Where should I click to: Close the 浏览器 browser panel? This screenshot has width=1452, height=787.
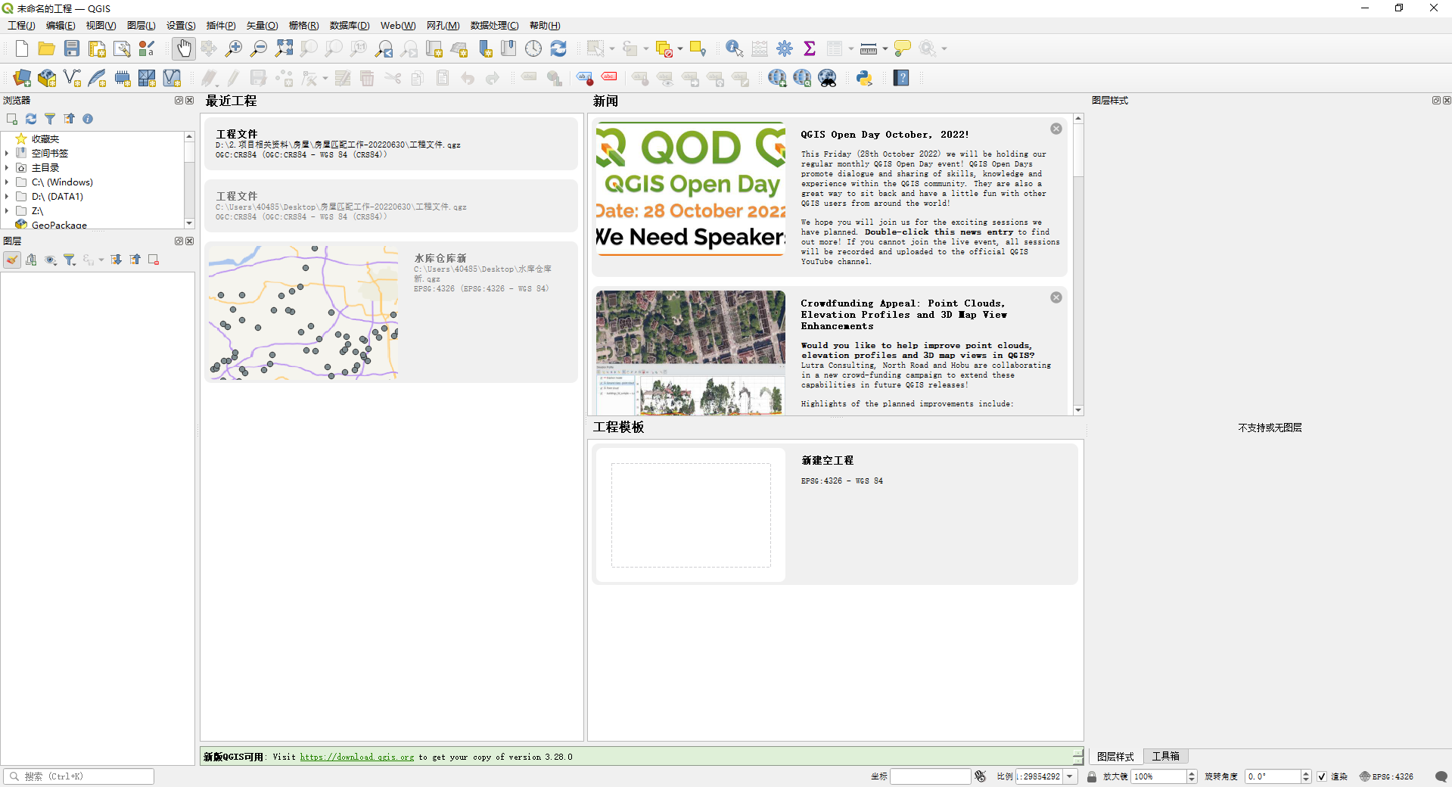pyautogui.click(x=189, y=100)
